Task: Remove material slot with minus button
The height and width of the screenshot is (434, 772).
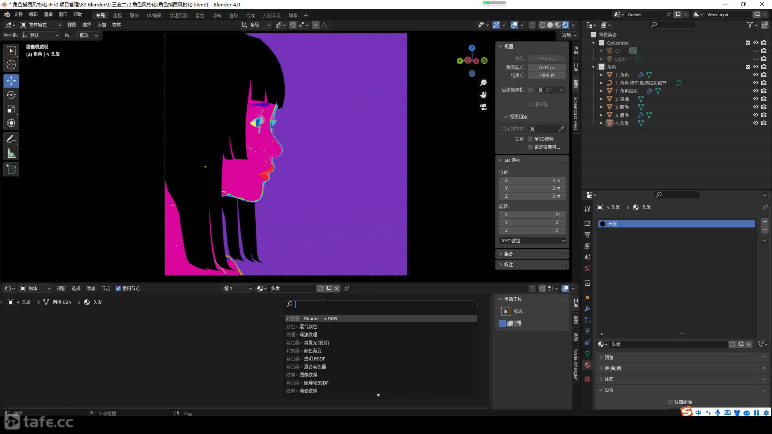Action: pos(765,230)
